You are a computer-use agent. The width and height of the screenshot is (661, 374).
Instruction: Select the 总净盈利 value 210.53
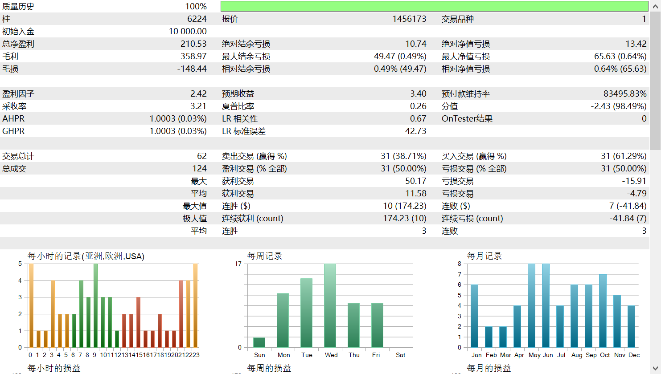point(196,44)
